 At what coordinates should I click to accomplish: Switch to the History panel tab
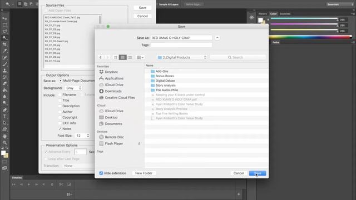click(263, 14)
